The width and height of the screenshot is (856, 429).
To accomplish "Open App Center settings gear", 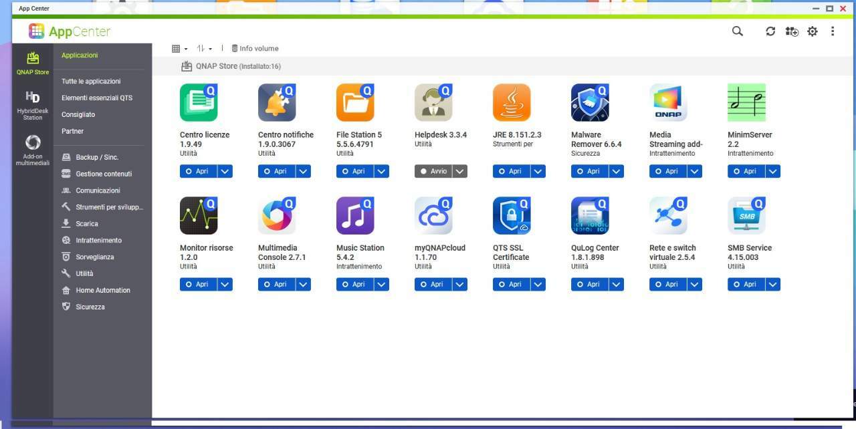I will coord(813,31).
